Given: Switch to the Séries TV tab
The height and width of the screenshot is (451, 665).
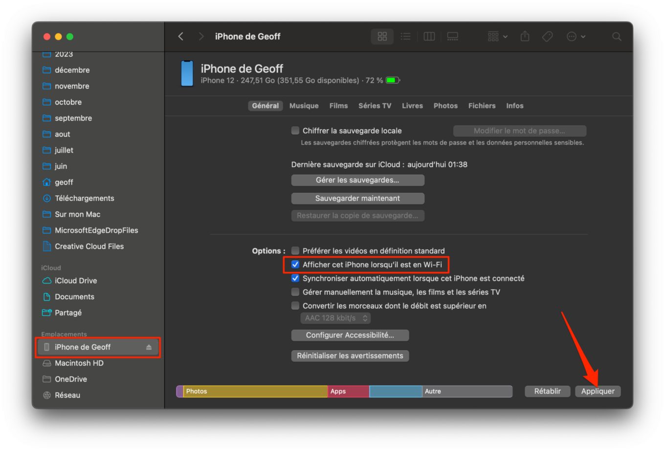Looking at the screenshot, I should coord(375,106).
